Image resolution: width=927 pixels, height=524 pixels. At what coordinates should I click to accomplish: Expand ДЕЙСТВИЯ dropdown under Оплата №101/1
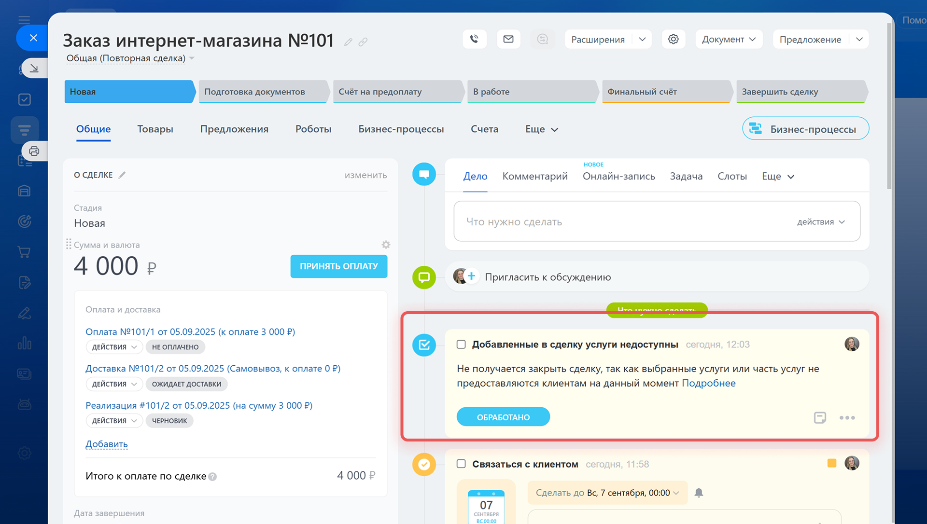click(x=114, y=347)
